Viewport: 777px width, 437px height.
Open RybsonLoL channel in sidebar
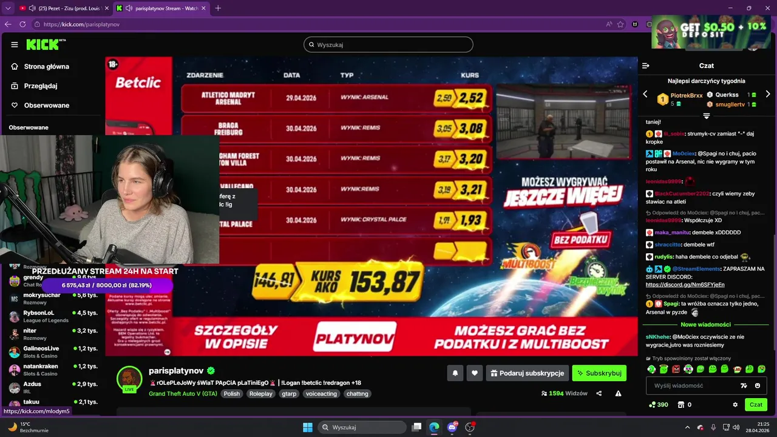(x=53, y=316)
